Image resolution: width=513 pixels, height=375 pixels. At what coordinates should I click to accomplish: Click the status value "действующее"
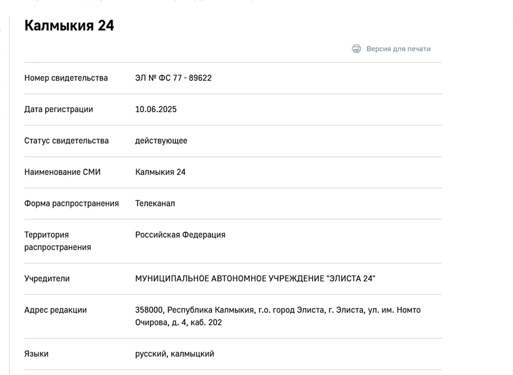(x=161, y=141)
